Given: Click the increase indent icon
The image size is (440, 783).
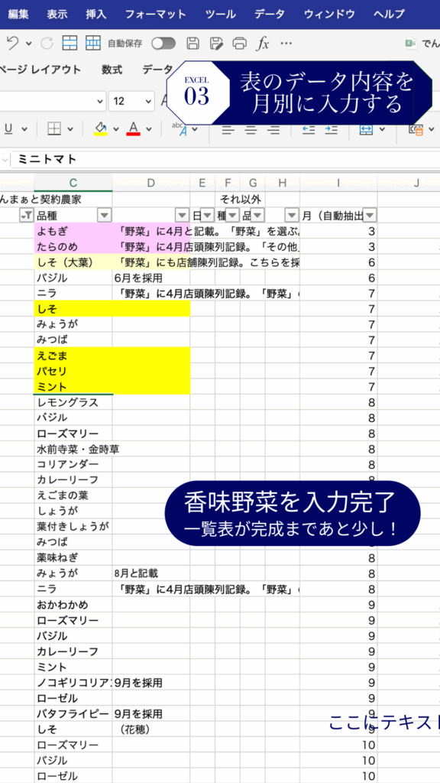Looking at the screenshot, I should click(332, 130).
